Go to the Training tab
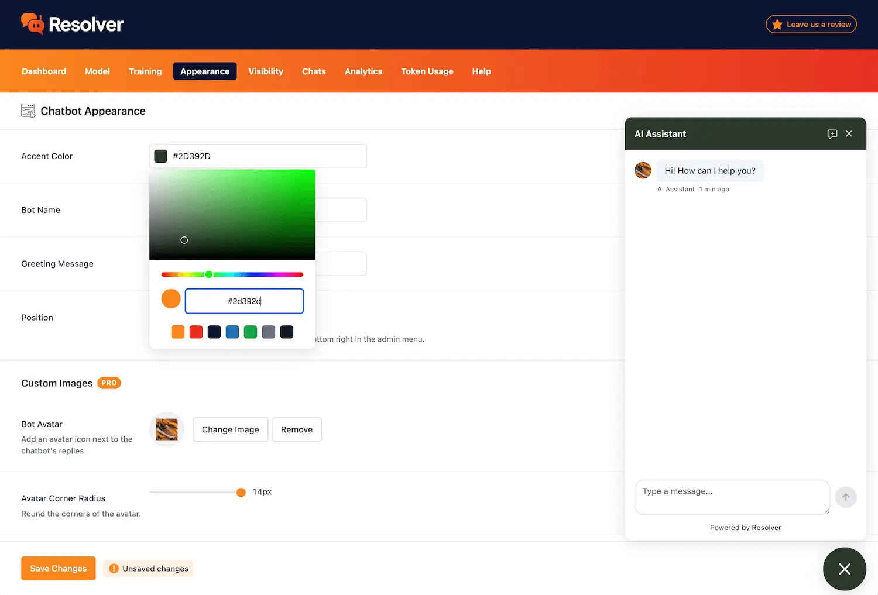This screenshot has height=595, width=878. point(145,71)
